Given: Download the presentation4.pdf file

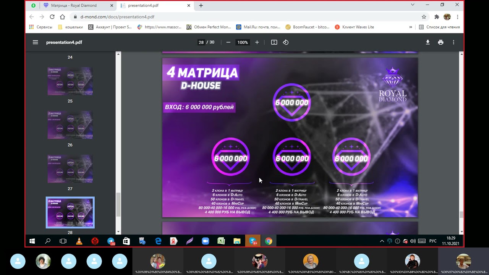Looking at the screenshot, I should [428, 42].
